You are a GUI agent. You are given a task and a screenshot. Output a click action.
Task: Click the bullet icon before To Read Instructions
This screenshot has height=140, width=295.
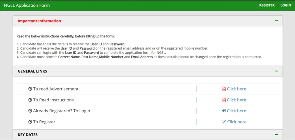point(30,100)
